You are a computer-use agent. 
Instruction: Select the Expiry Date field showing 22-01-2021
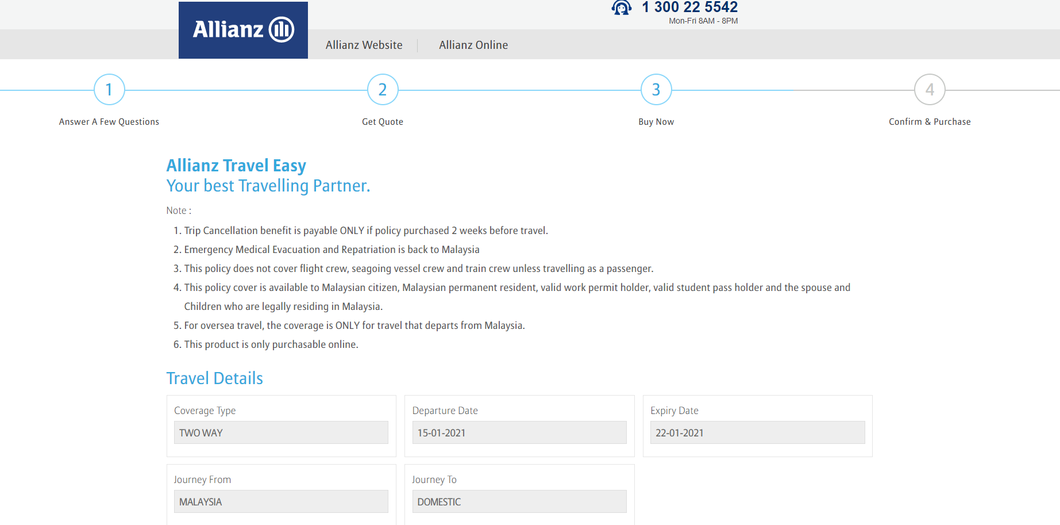[757, 432]
